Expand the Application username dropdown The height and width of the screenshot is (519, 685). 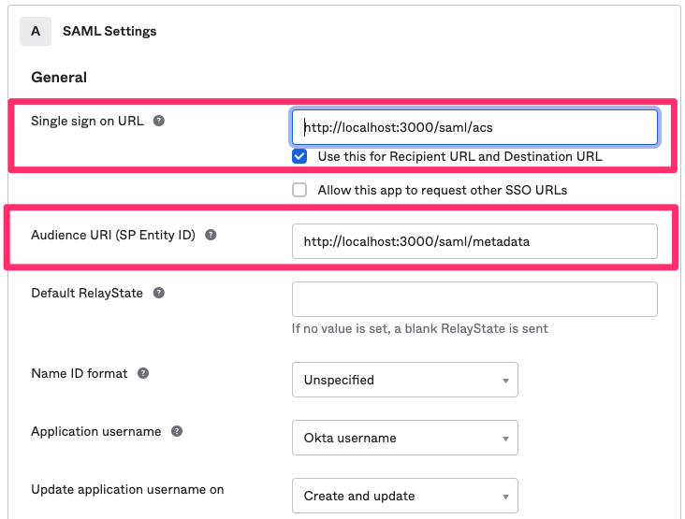405,438
